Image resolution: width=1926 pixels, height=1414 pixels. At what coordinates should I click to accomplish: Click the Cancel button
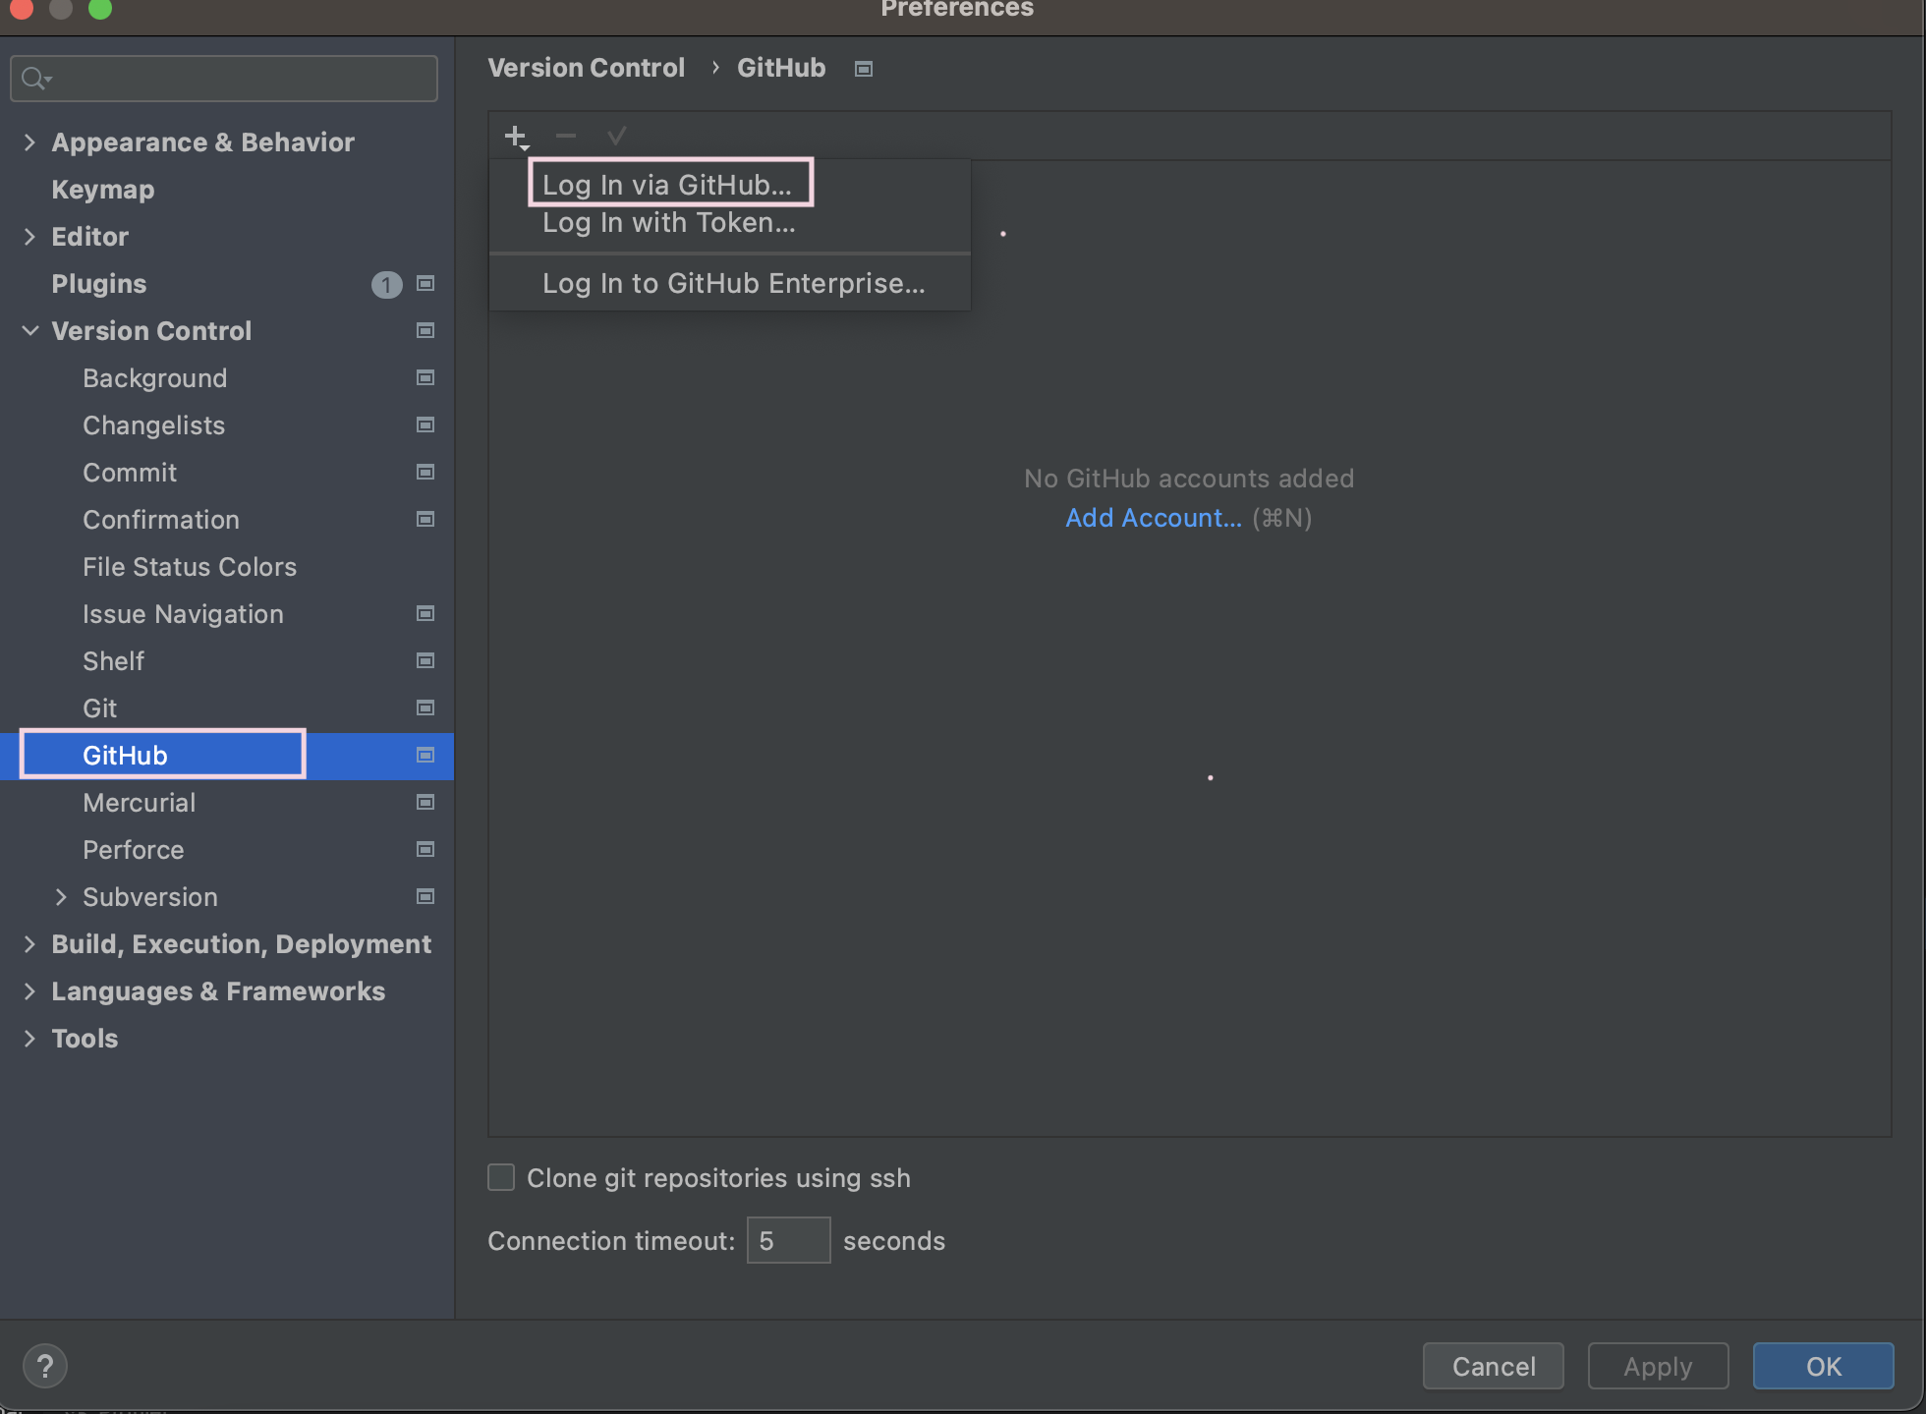pos(1494,1366)
